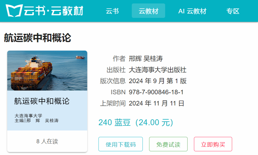This screenshot has width=258, height=155.
Task: Click the 使用下载码 button
Action: [121, 144]
